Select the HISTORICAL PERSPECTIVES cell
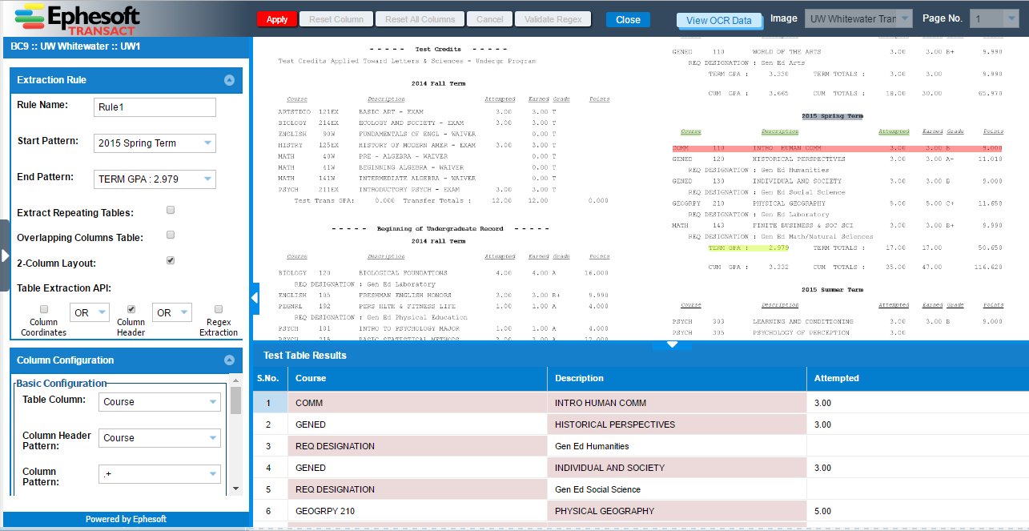Screen dimensions: 1029x531 coord(677,424)
